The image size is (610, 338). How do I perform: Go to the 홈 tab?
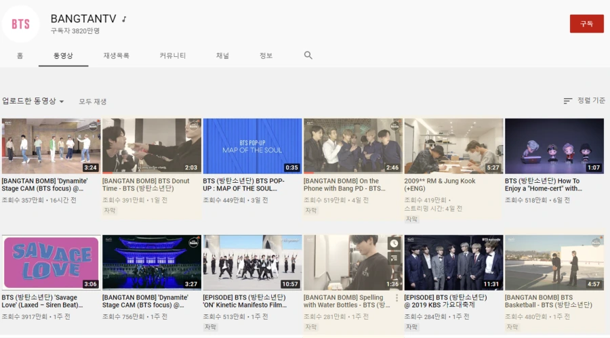pyautogui.click(x=20, y=56)
